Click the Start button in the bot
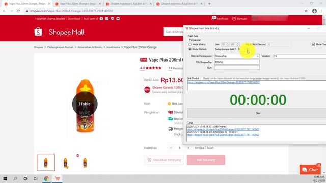326x183 pixels. (x=257, y=113)
